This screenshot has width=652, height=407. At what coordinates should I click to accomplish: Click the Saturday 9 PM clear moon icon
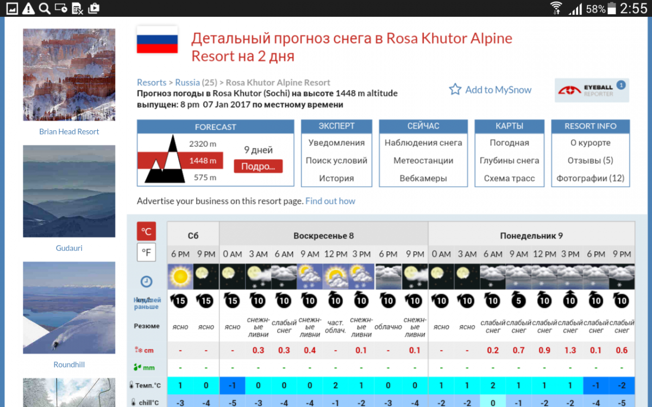(206, 277)
